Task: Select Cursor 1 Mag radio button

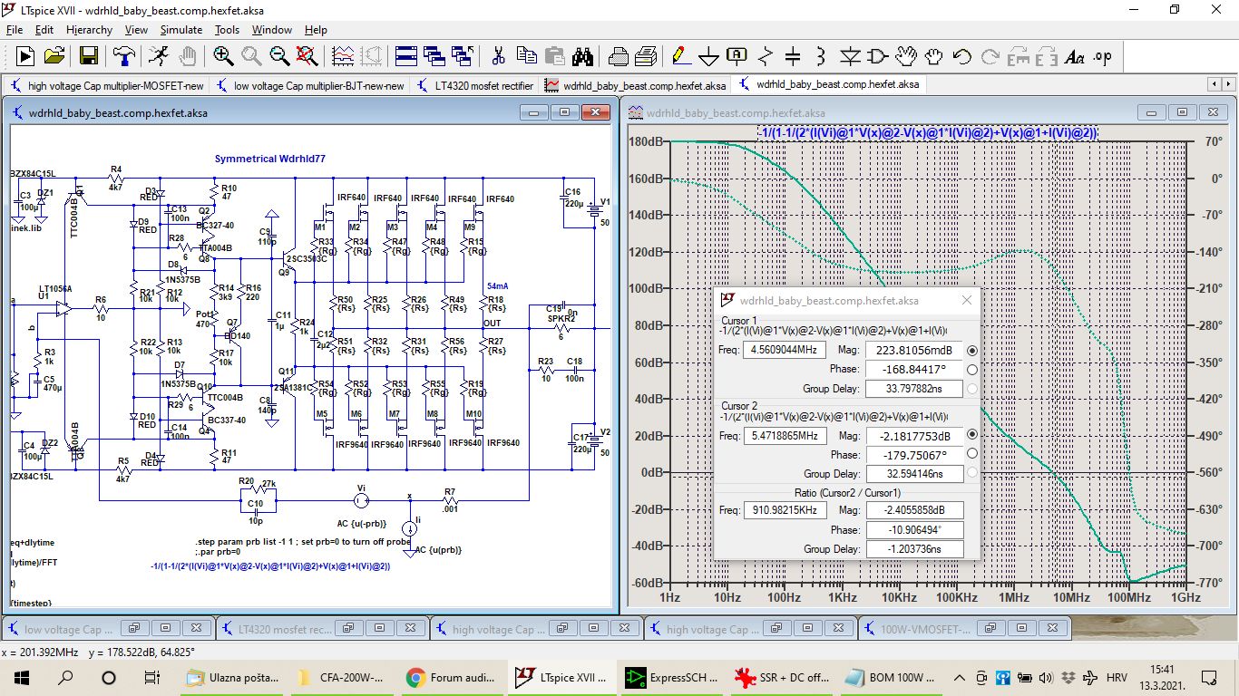Action: 972,351
